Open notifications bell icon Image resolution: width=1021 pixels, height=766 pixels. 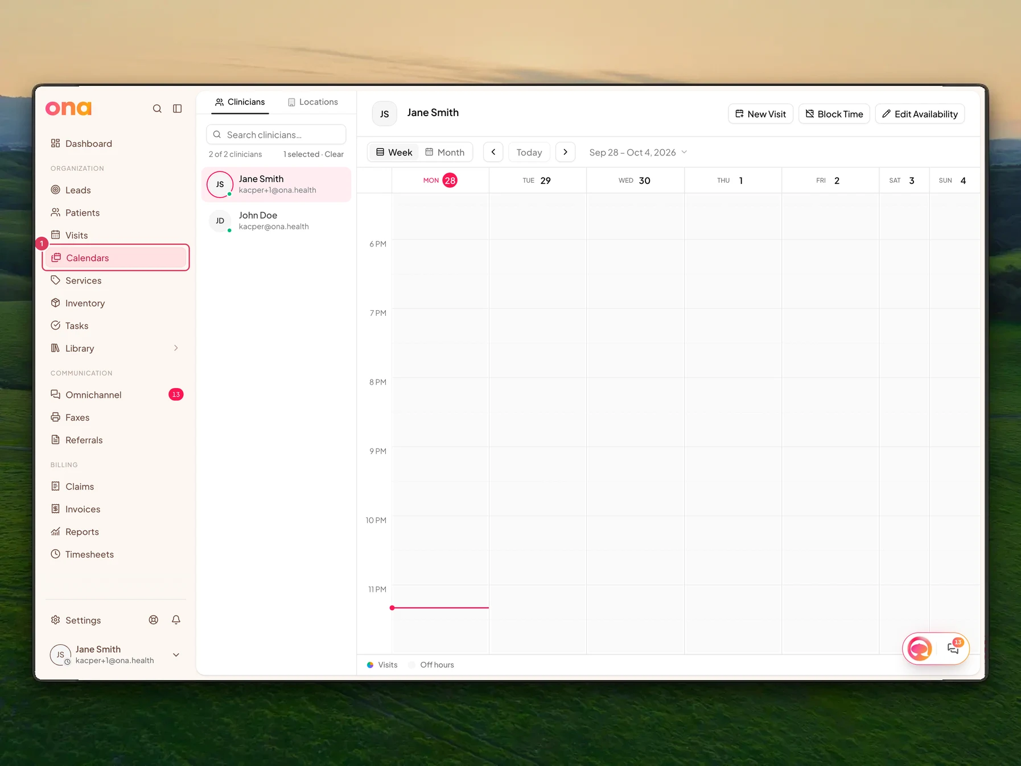pyautogui.click(x=176, y=620)
